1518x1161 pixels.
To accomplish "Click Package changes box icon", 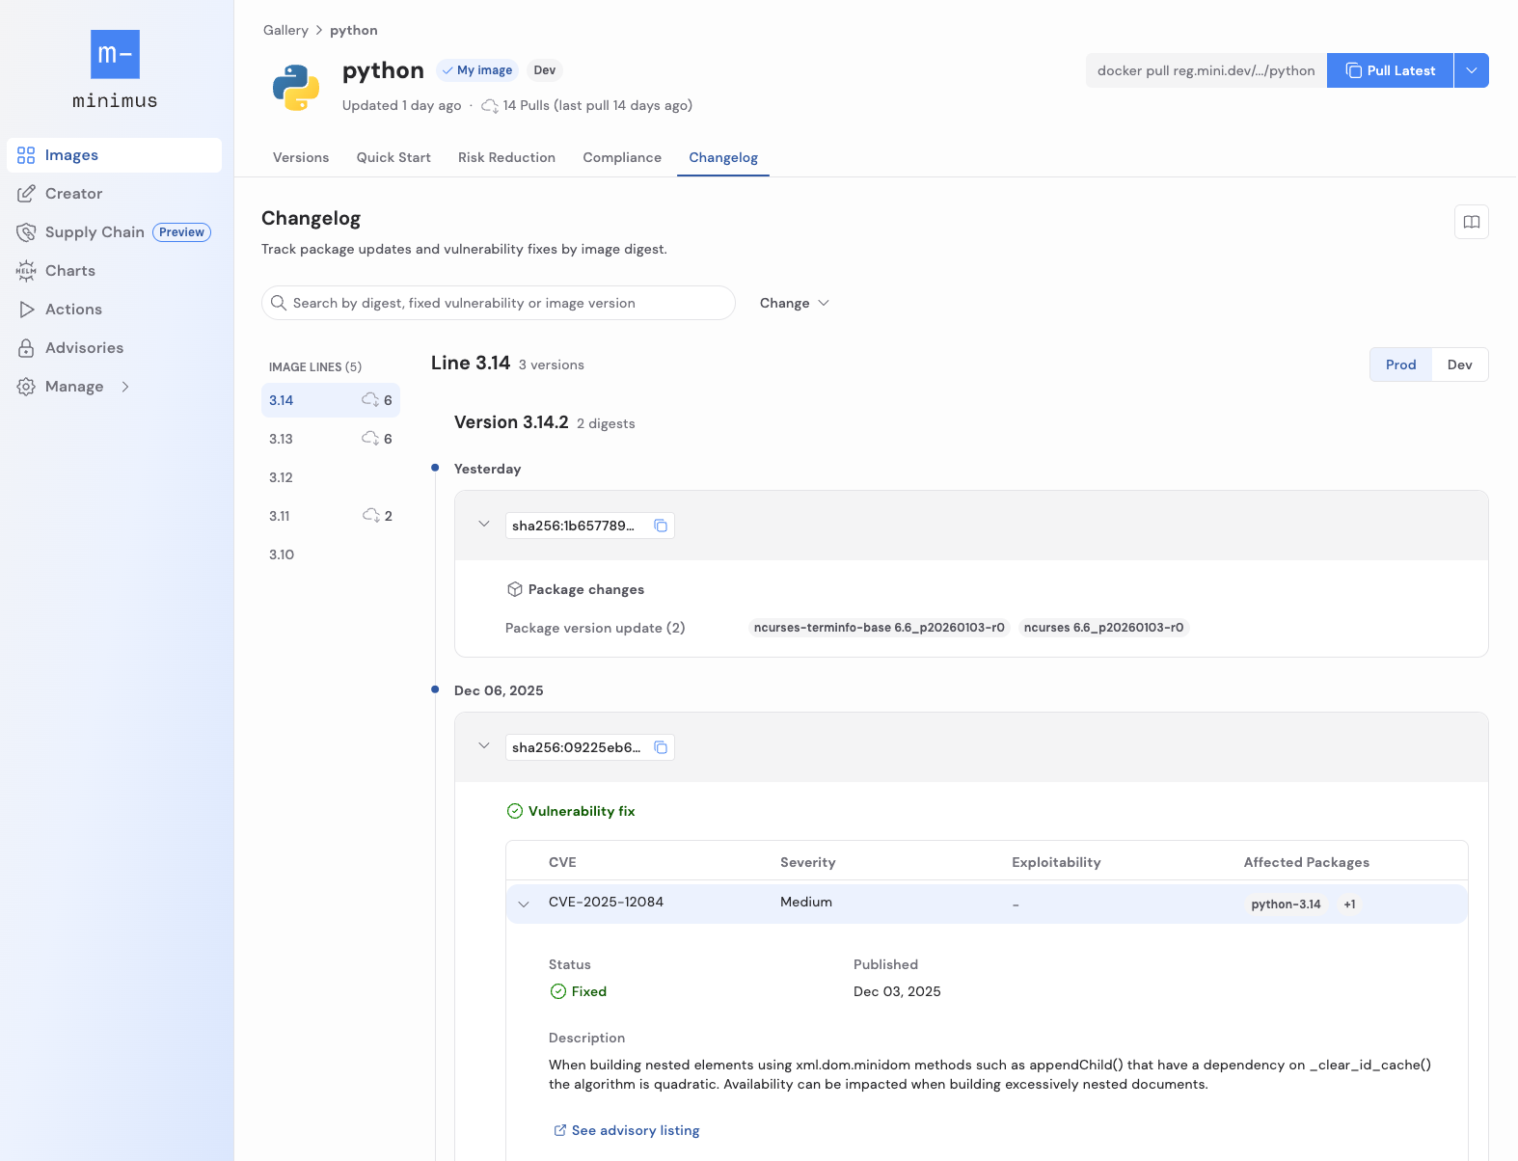I will click(515, 589).
